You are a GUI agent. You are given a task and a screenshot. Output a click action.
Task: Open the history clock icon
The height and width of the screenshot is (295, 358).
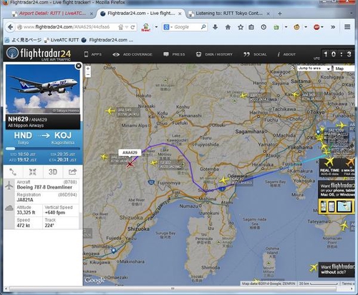(x=263, y=27)
